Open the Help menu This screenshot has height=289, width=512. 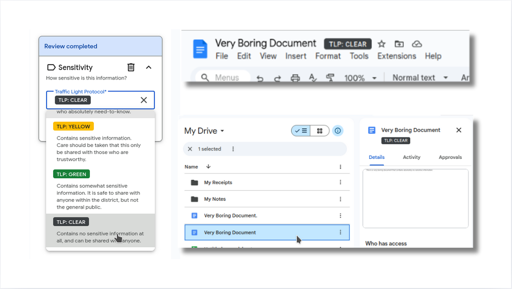pos(433,56)
